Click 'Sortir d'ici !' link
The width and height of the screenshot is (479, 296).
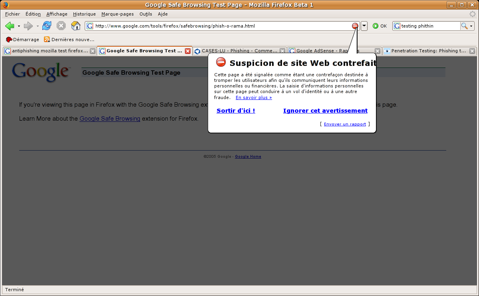(x=236, y=111)
